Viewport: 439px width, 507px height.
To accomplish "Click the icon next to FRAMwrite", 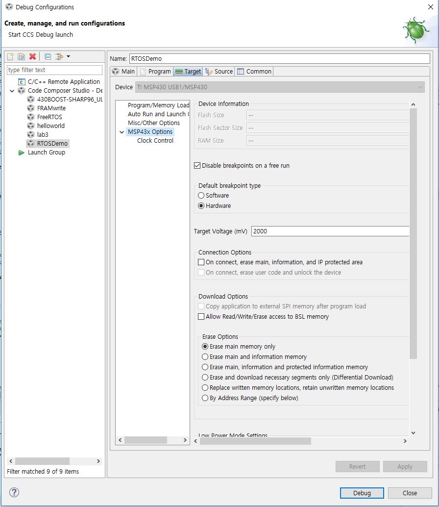I will pyautogui.click(x=31, y=108).
